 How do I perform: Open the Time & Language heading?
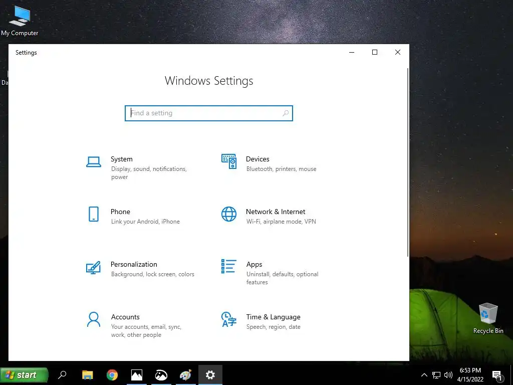click(x=273, y=317)
